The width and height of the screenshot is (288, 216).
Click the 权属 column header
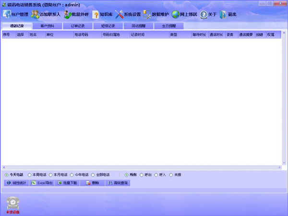point(274,35)
